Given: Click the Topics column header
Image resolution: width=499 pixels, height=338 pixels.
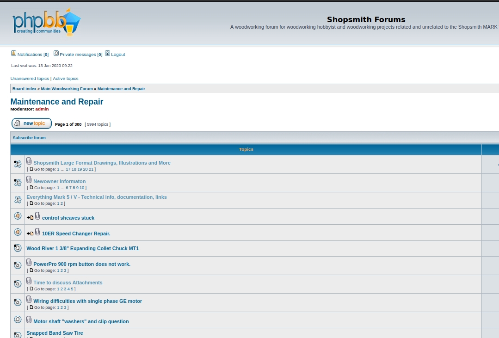Looking at the screenshot, I should point(246,149).
